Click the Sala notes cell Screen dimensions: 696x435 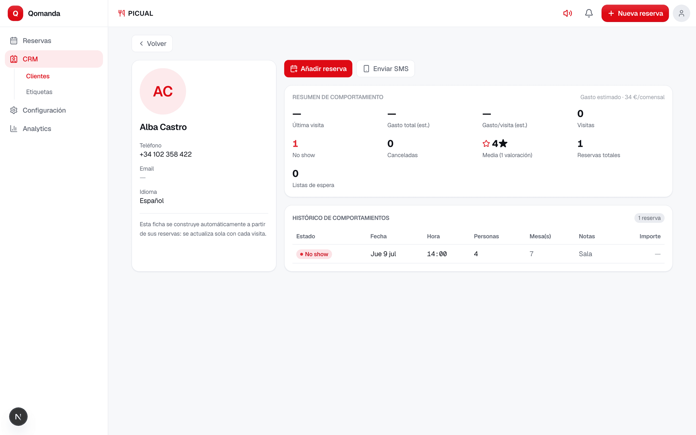585,254
